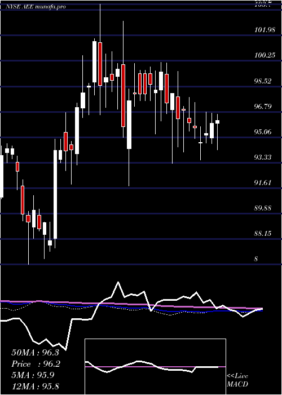Select the 101.98 price axis label

pos(265,30)
